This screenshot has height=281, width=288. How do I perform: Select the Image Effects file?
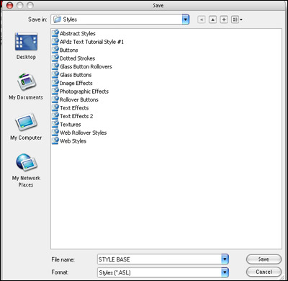[x=72, y=83]
